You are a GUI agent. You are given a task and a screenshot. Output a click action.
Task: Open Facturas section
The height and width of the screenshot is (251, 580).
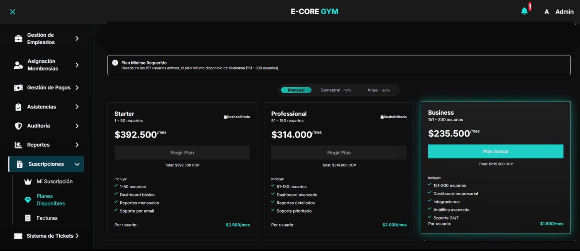(47, 218)
